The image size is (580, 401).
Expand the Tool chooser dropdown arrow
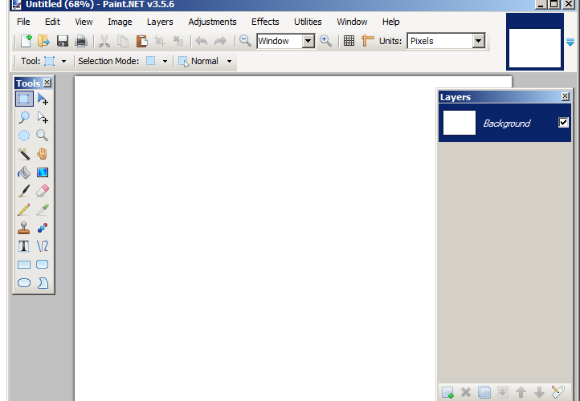63,61
